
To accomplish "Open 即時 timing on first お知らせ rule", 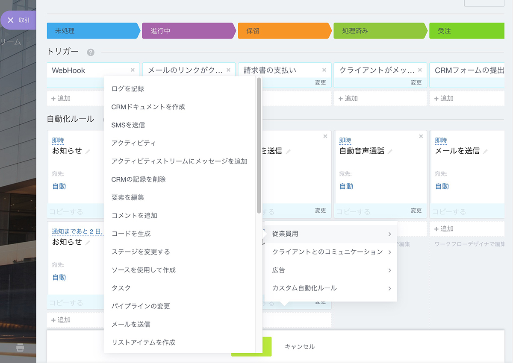I will pyautogui.click(x=58, y=141).
